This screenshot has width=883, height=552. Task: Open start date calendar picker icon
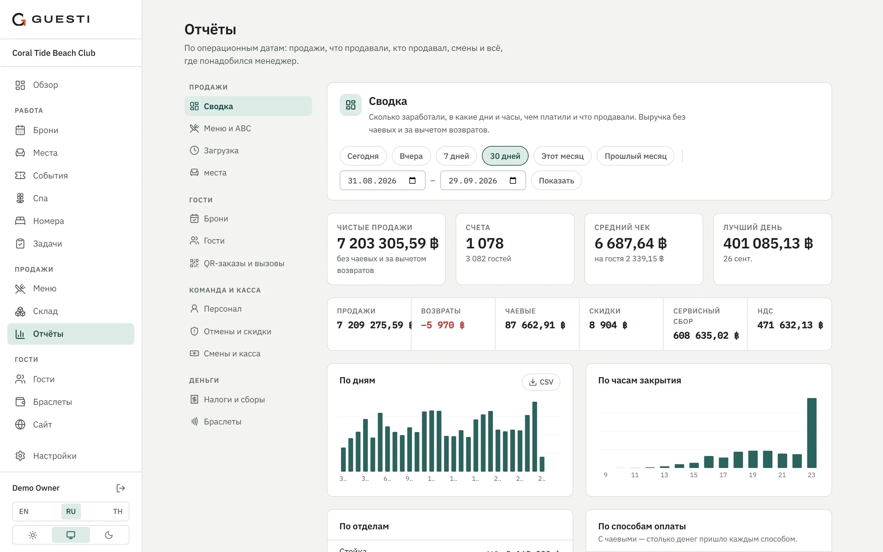412,180
